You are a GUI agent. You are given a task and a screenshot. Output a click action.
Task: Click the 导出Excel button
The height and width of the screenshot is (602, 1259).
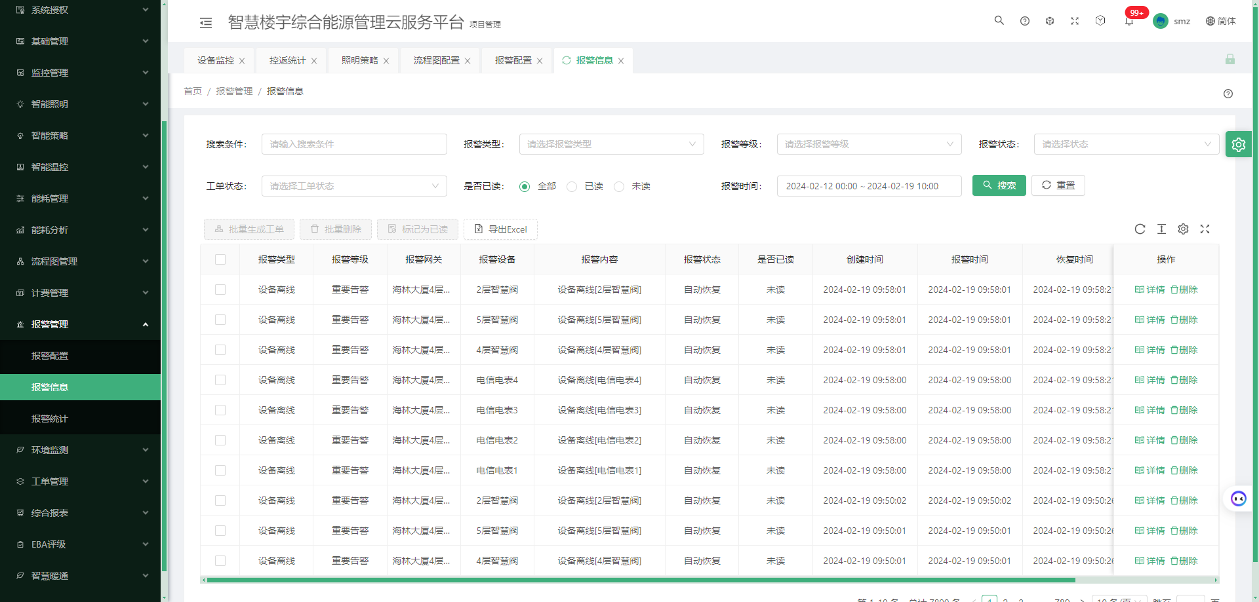click(x=500, y=229)
